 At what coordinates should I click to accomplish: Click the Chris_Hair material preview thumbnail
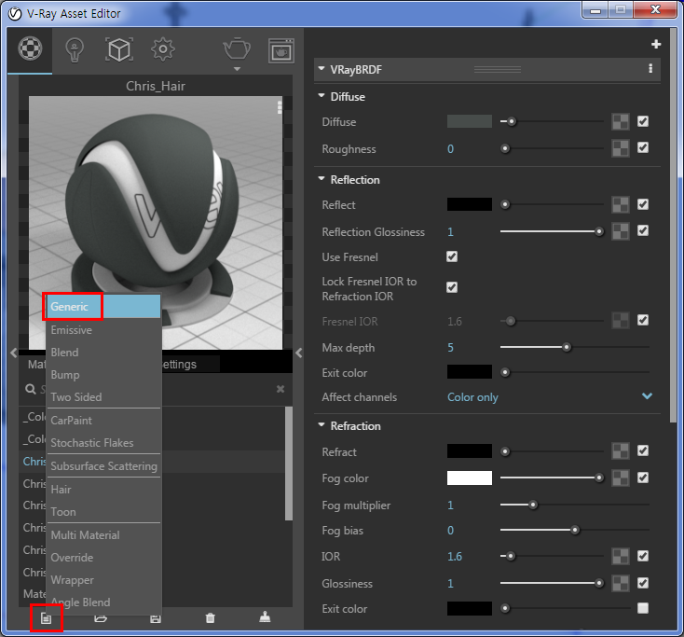coord(156,223)
